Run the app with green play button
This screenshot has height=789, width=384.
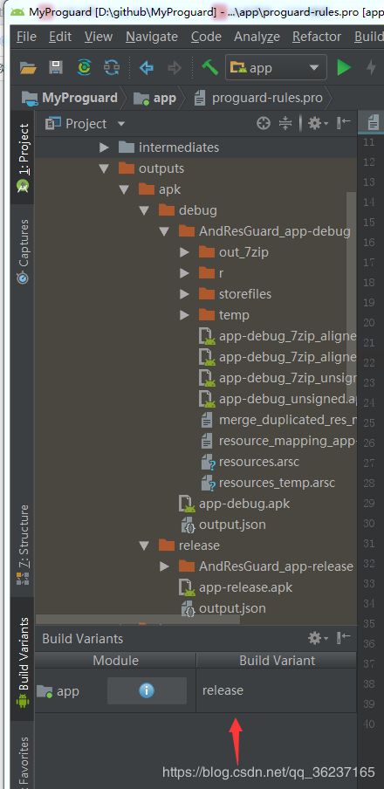pyautogui.click(x=344, y=67)
